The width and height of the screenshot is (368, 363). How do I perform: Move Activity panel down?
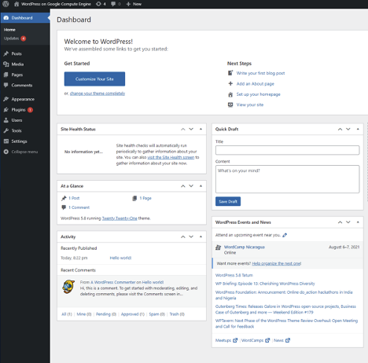tap(191, 236)
